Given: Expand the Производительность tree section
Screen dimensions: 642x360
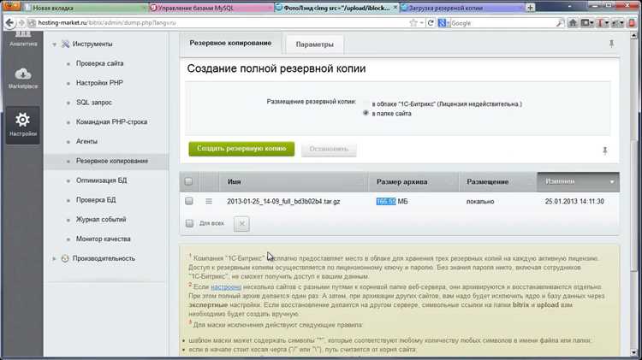Looking at the screenshot, I should tap(54, 258).
